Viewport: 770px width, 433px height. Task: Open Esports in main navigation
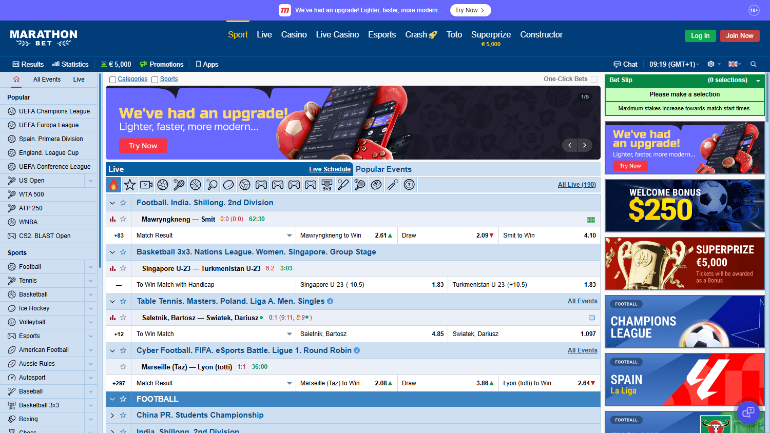(382, 34)
